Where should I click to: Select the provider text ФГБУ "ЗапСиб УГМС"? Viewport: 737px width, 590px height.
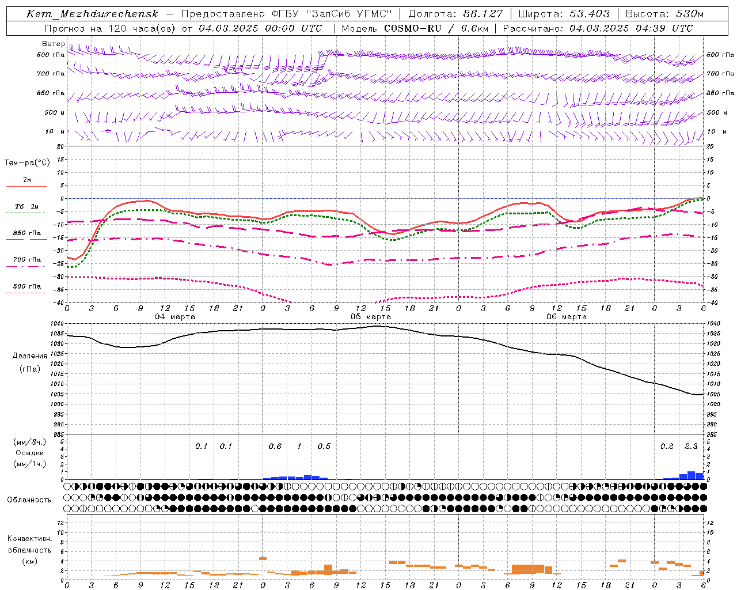point(331,14)
